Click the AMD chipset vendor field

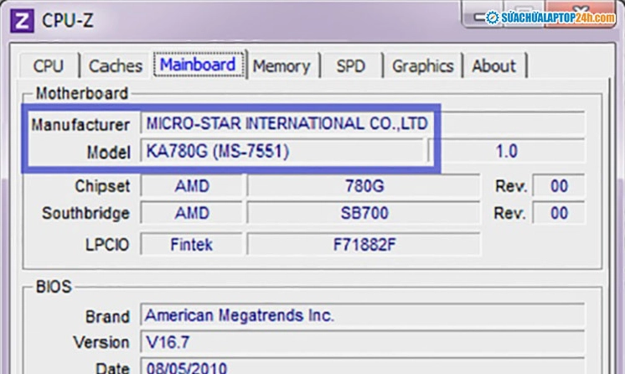coord(192,186)
